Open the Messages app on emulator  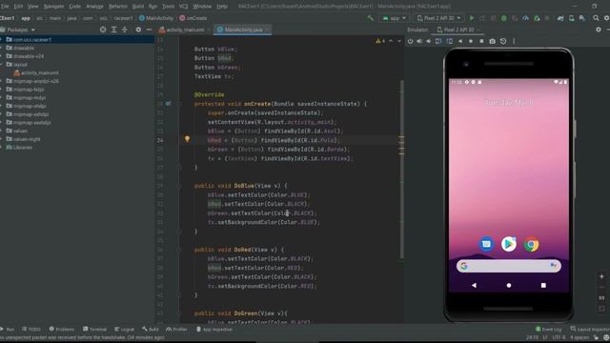486,244
